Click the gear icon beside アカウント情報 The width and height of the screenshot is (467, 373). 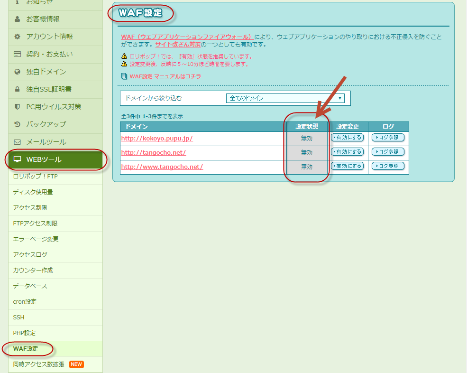tap(18, 37)
